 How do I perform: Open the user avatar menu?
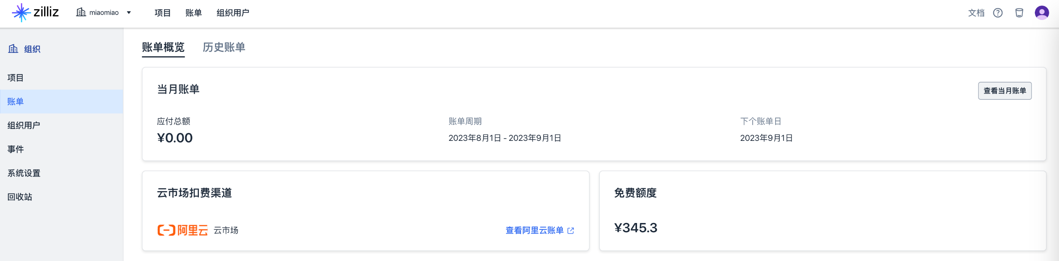[1041, 13]
